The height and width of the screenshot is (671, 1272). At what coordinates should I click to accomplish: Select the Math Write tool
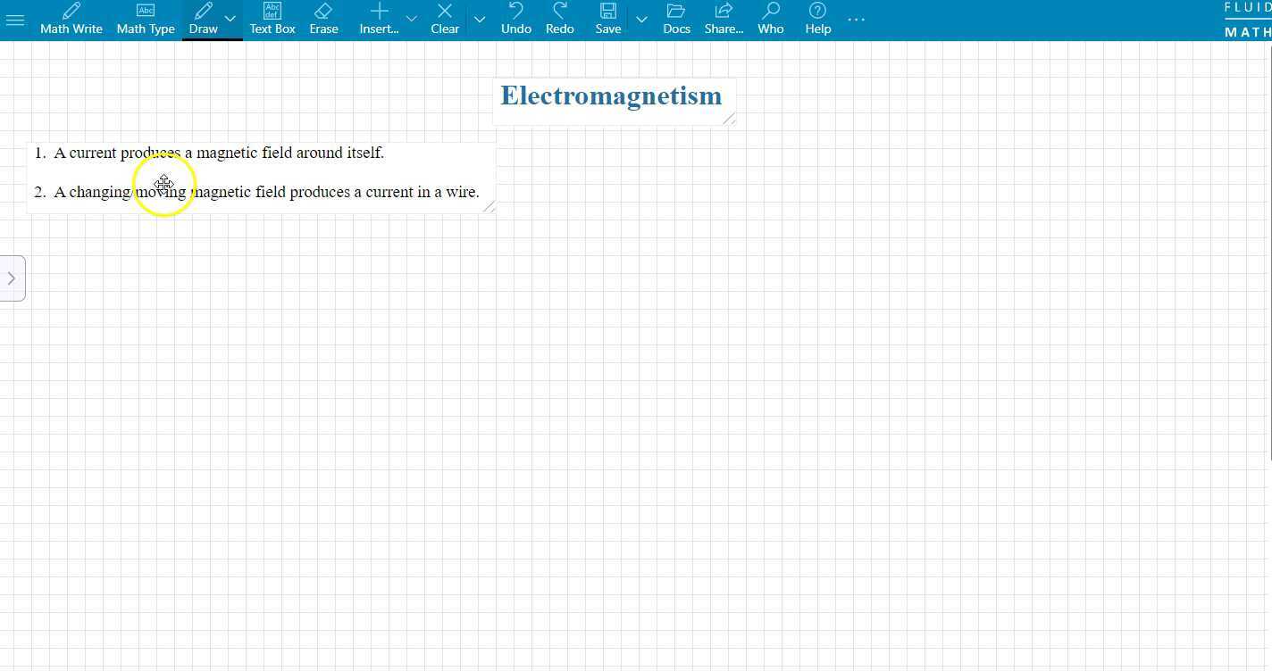(x=71, y=19)
